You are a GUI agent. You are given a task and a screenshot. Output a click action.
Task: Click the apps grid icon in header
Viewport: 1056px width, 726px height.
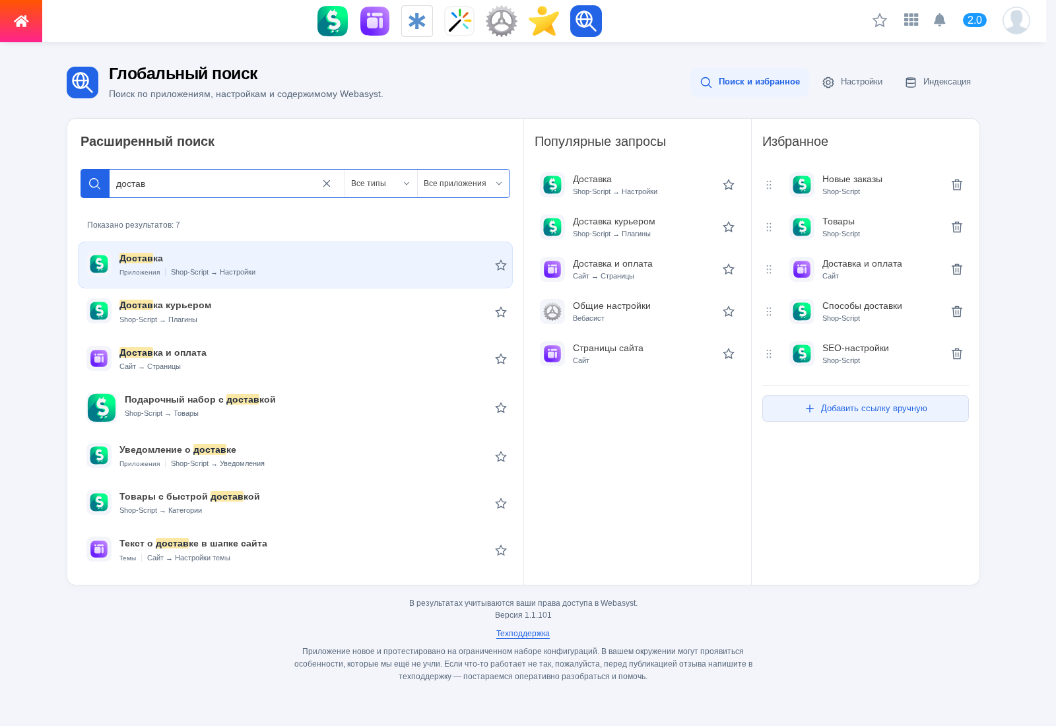pyautogui.click(x=911, y=20)
